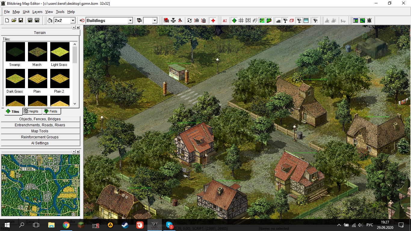Image resolution: width=411 pixels, height=231 pixels.
Task: Click the movie camera icon in toolbar
Action: pyautogui.click(x=139, y=20)
